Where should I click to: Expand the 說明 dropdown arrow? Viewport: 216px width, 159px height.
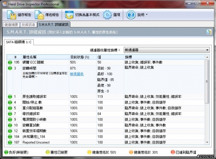[x=147, y=14]
